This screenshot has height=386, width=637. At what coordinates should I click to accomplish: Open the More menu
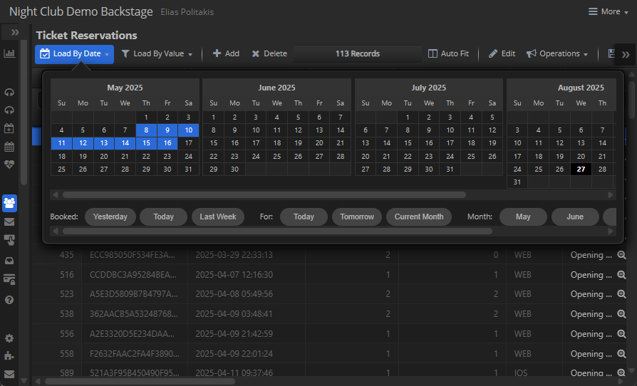pyautogui.click(x=604, y=12)
